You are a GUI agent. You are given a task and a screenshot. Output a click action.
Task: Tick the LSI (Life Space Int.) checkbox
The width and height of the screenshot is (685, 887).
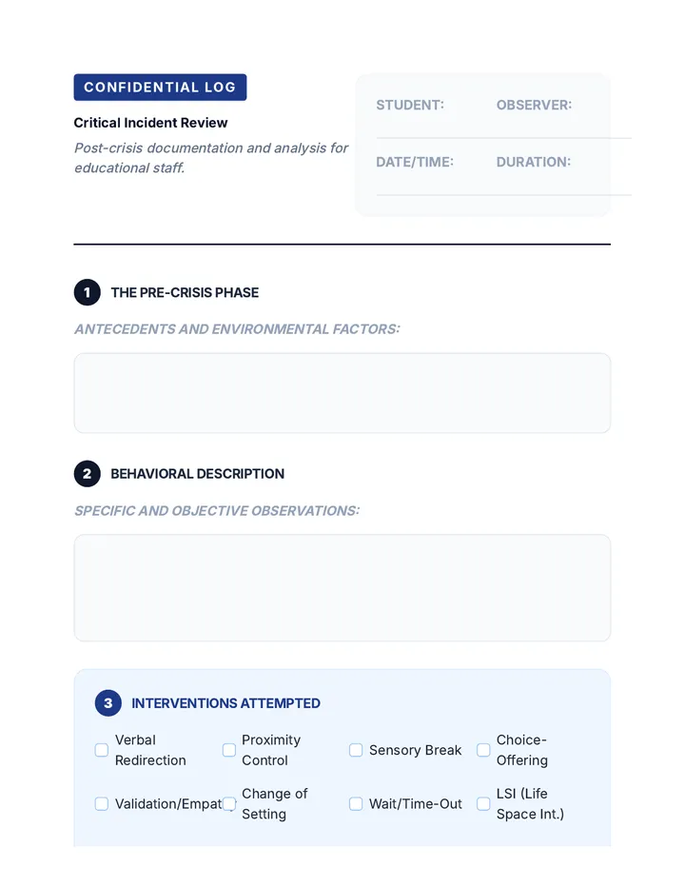[x=483, y=804]
